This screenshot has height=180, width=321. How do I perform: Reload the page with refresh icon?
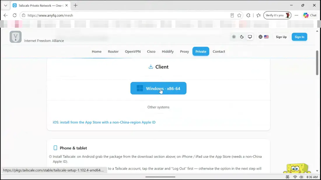(x=15, y=15)
